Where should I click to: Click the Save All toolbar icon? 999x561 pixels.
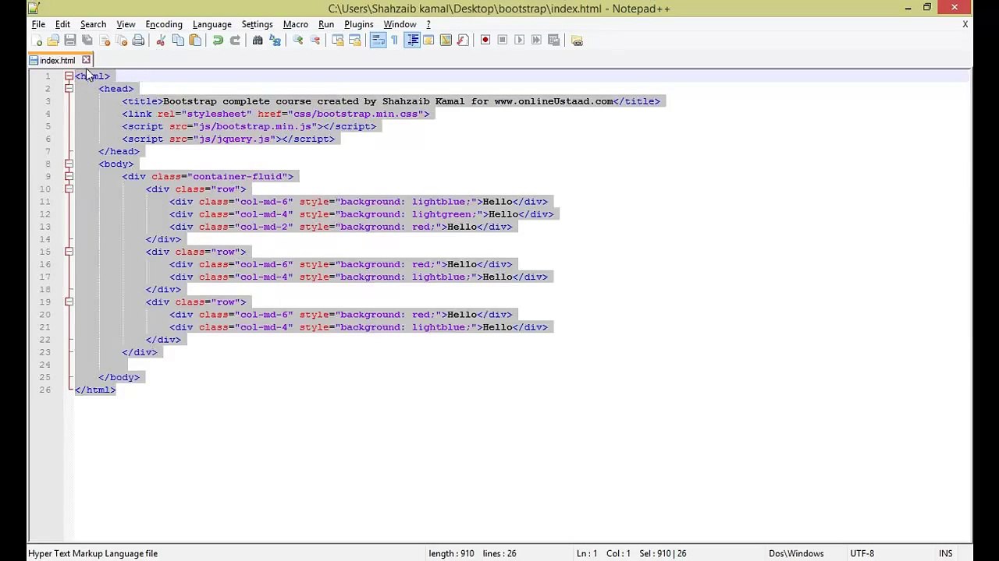pos(87,41)
